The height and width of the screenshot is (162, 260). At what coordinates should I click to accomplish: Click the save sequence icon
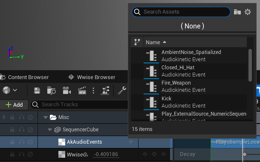pyautogui.click(x=37, y=91)
